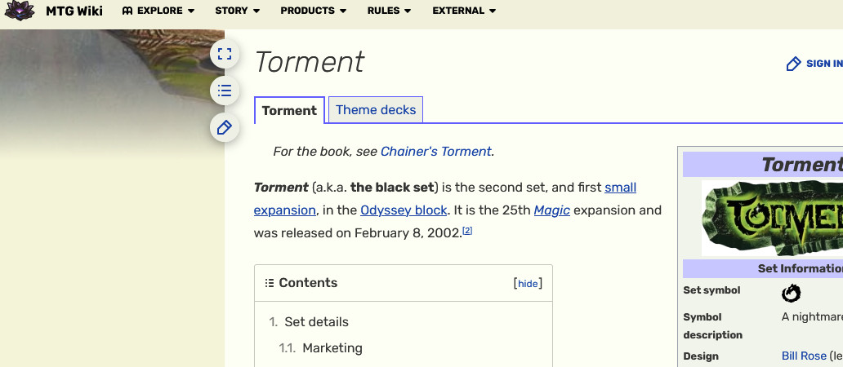Image resolution: width=843 pixels, height=367 pixels.
Task: Hide the Contents box
Action: [x=528, y=284]
